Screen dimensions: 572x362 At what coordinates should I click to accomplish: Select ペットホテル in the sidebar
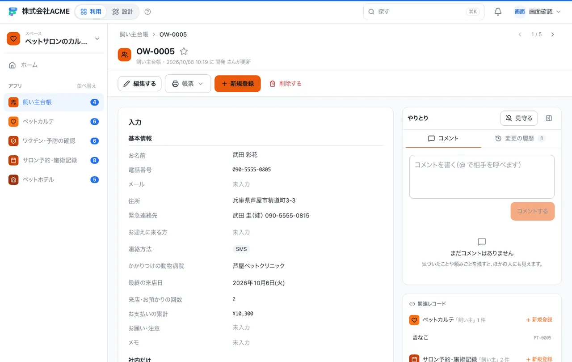pos(54,179)
